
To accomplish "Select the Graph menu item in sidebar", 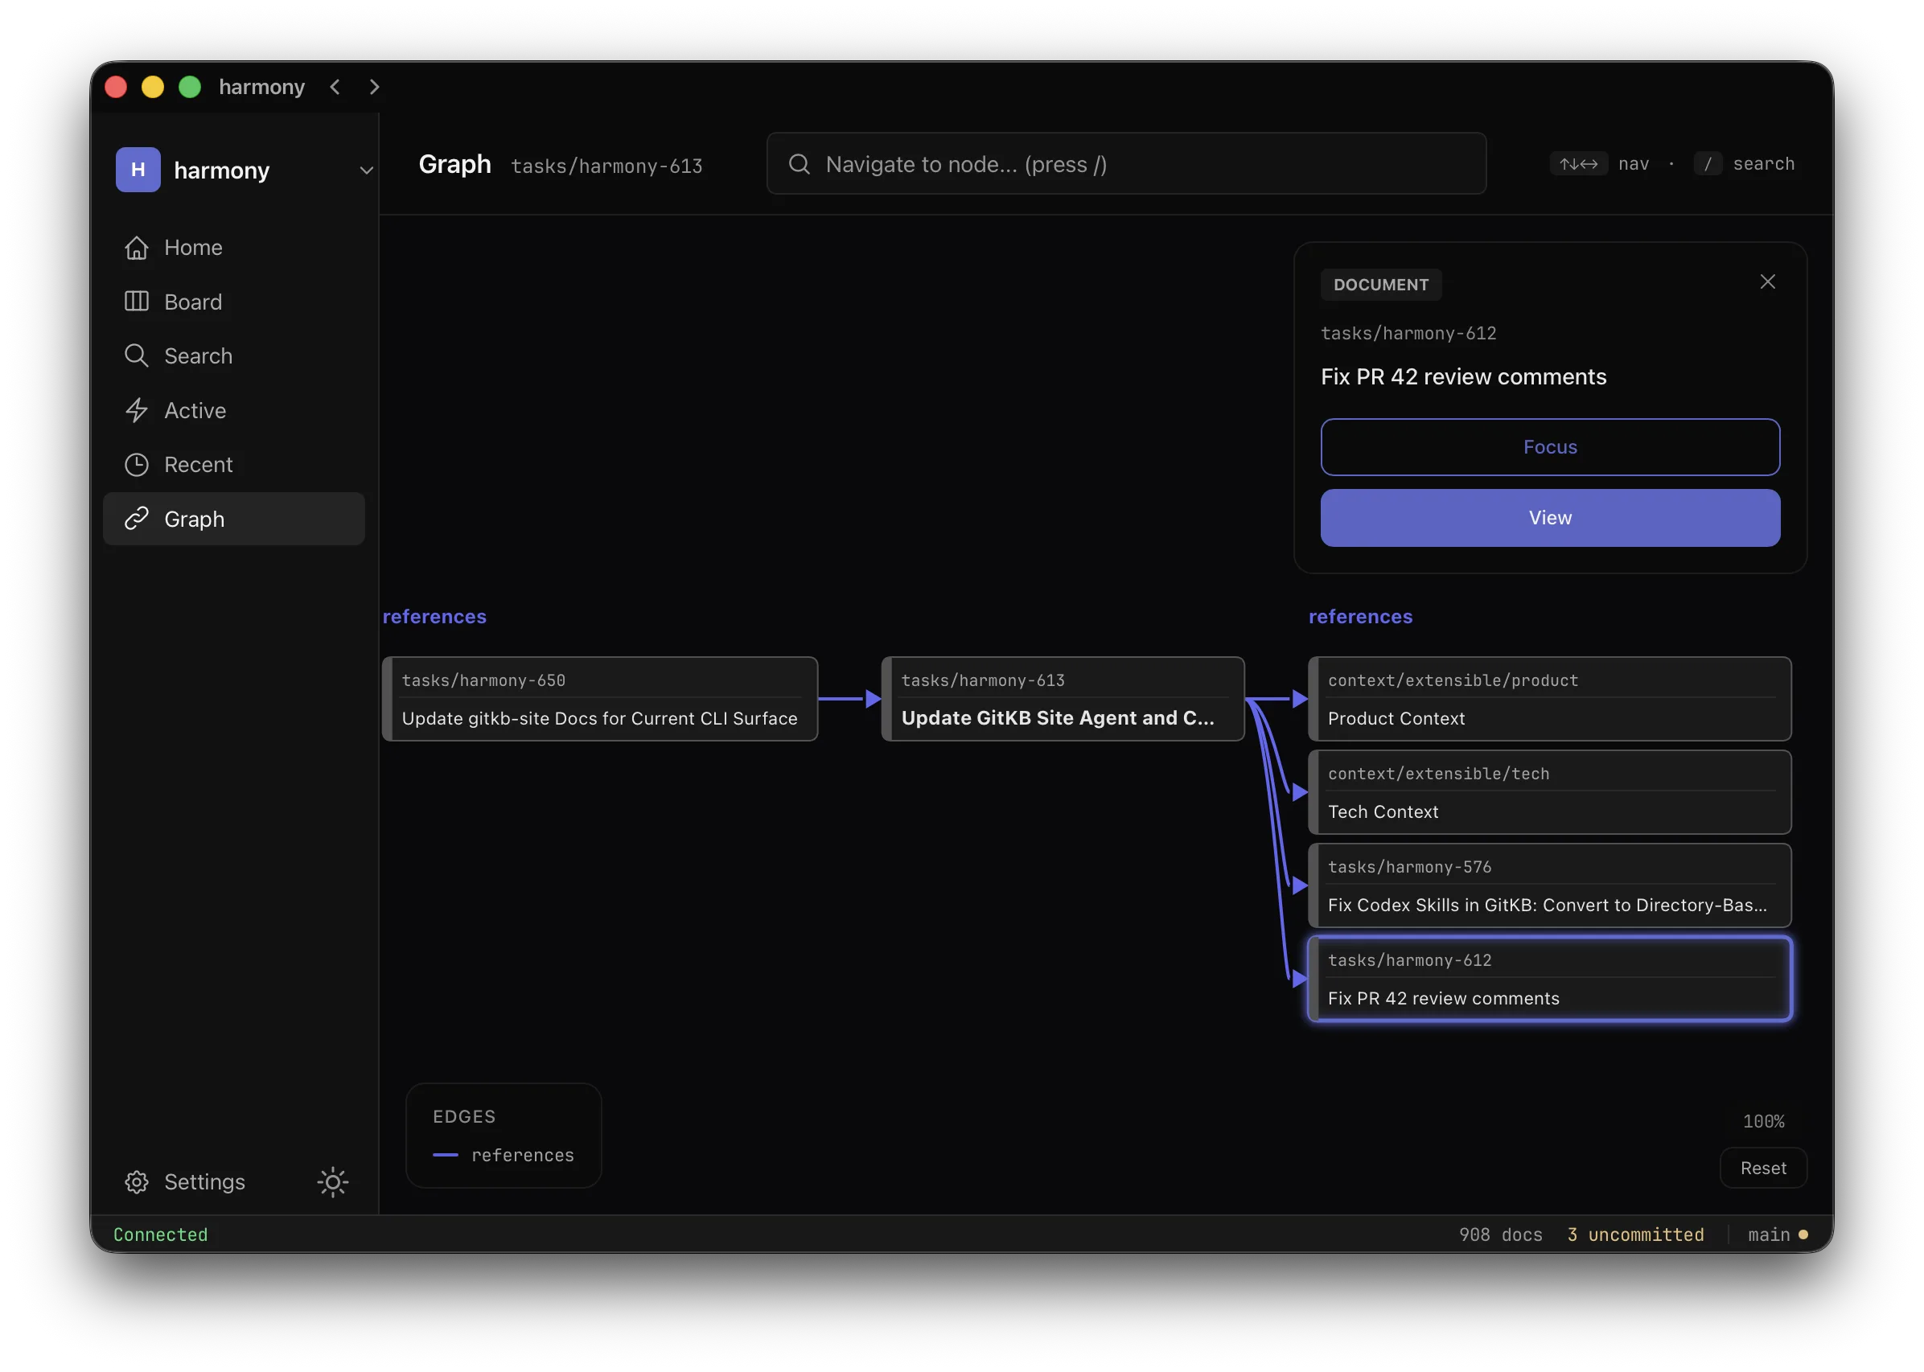I will (x=234, y=519).
